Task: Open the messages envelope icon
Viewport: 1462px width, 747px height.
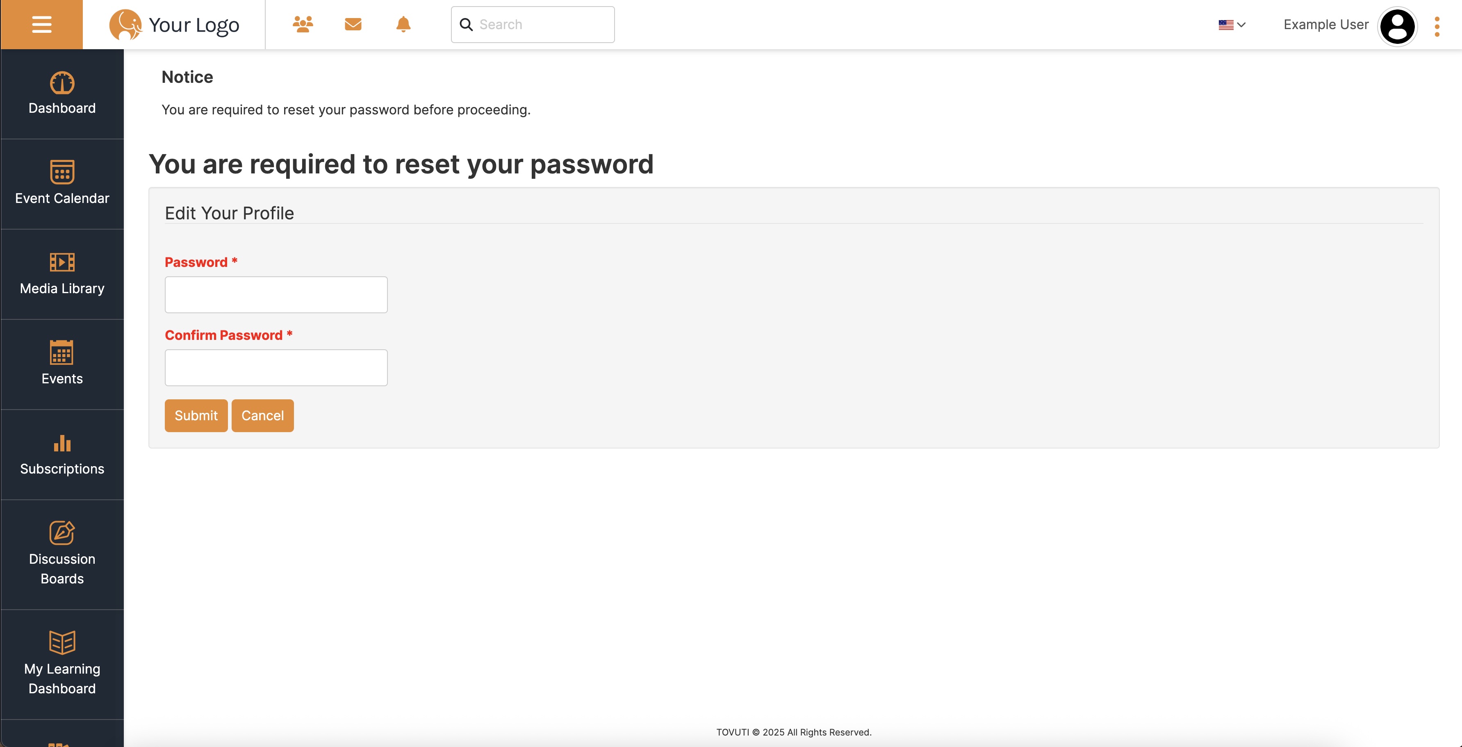Action: (x=353, y=25)
